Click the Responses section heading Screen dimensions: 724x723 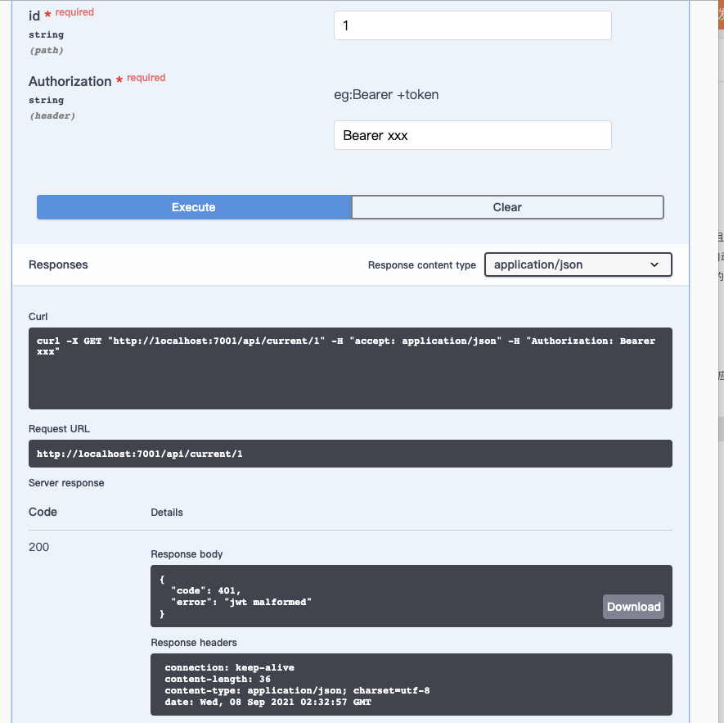[x=58, y=264]
